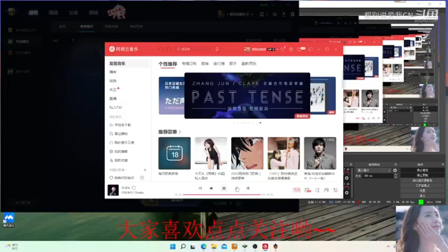Collapse the 创建的歌单 section
Viewport: 448px width, 252px height.
click(118, 170)
